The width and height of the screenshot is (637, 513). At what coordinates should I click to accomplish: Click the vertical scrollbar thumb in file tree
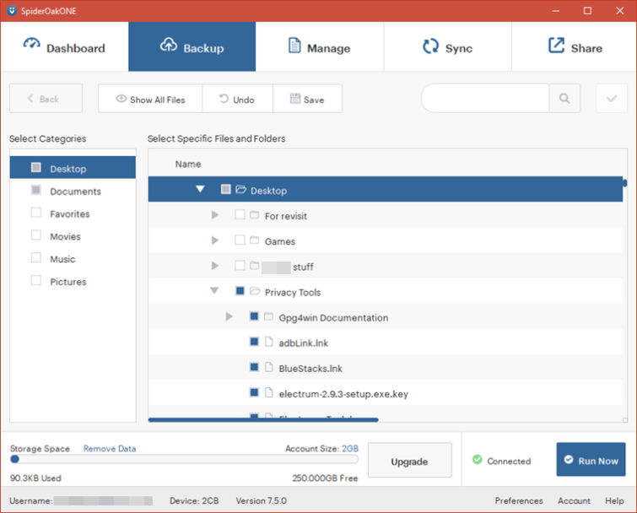coord(625,183)
